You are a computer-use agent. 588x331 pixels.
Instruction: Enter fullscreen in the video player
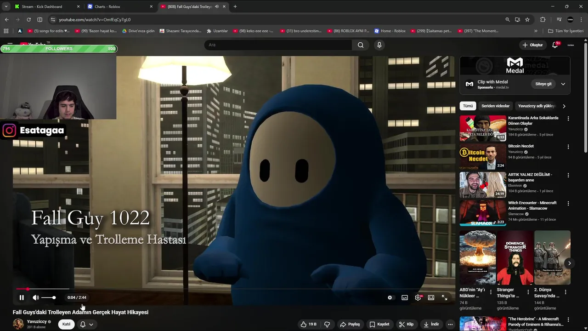click(x=445, y=297)
